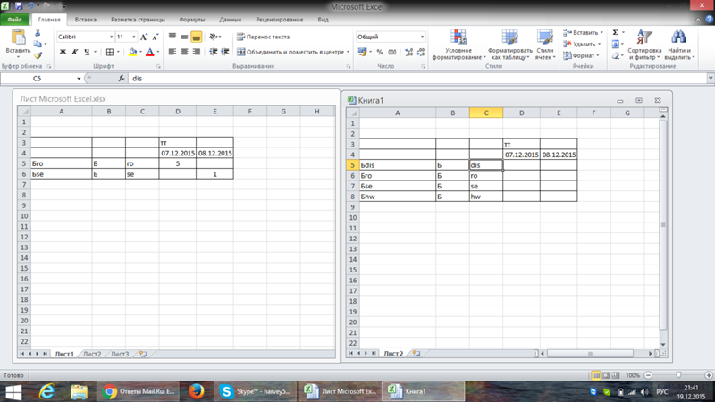Open Conditional Formatting (Условное форматирование)
This screenshot has height=402, width=715.
458,45
